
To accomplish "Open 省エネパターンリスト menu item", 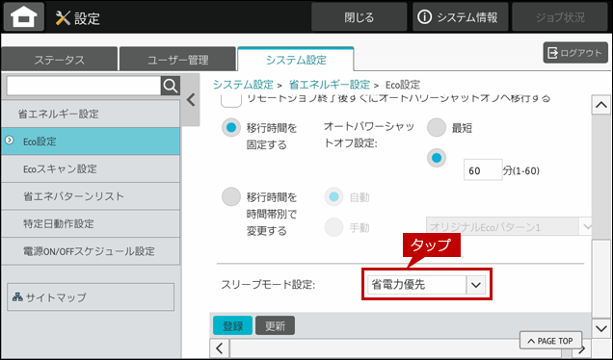I will click(91, 196).
